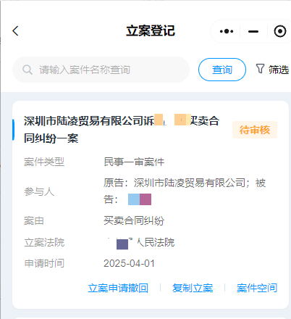Close mini program via the circle target icon
The image size is (291, 319).
click(x=280, y=31)
